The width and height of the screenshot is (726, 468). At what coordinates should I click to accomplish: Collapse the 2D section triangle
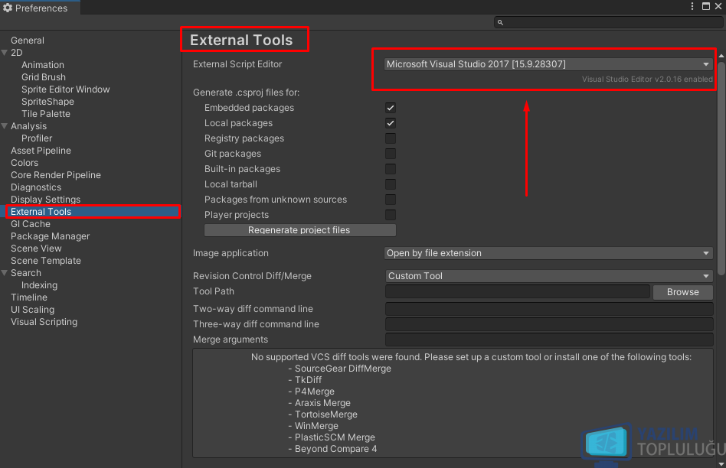5,53
